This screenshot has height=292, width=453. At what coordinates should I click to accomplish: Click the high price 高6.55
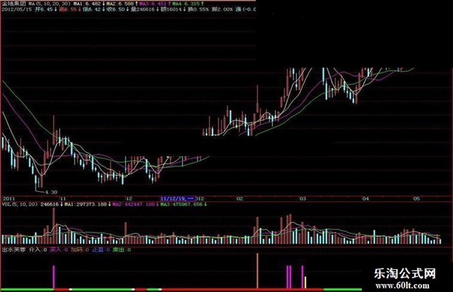pos(68,9)
